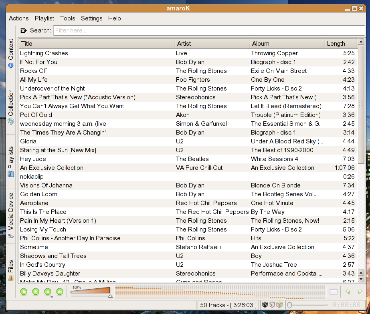Click the Previous track button

click(x=24, y=292)
